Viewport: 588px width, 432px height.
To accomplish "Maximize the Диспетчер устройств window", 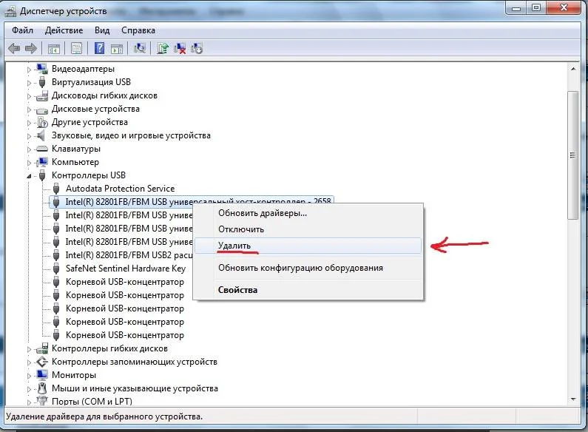I will pyautogui.click(x=536, y=7).
